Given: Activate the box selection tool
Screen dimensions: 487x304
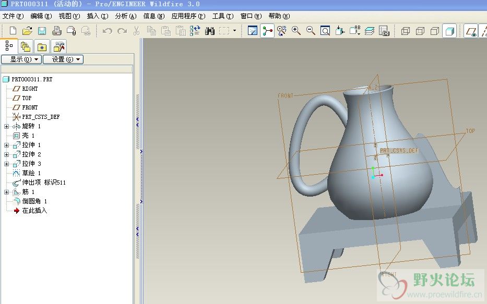Looking at the screenshot, I should click(x=224, y=31).
